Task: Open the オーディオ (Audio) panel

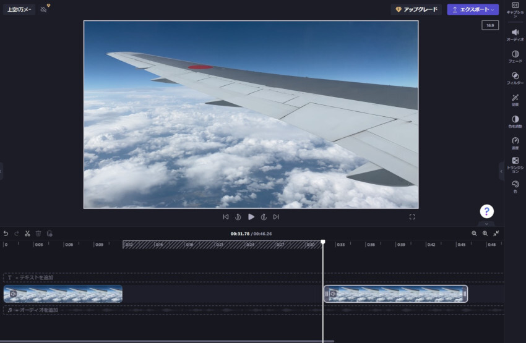Action: 515,35
